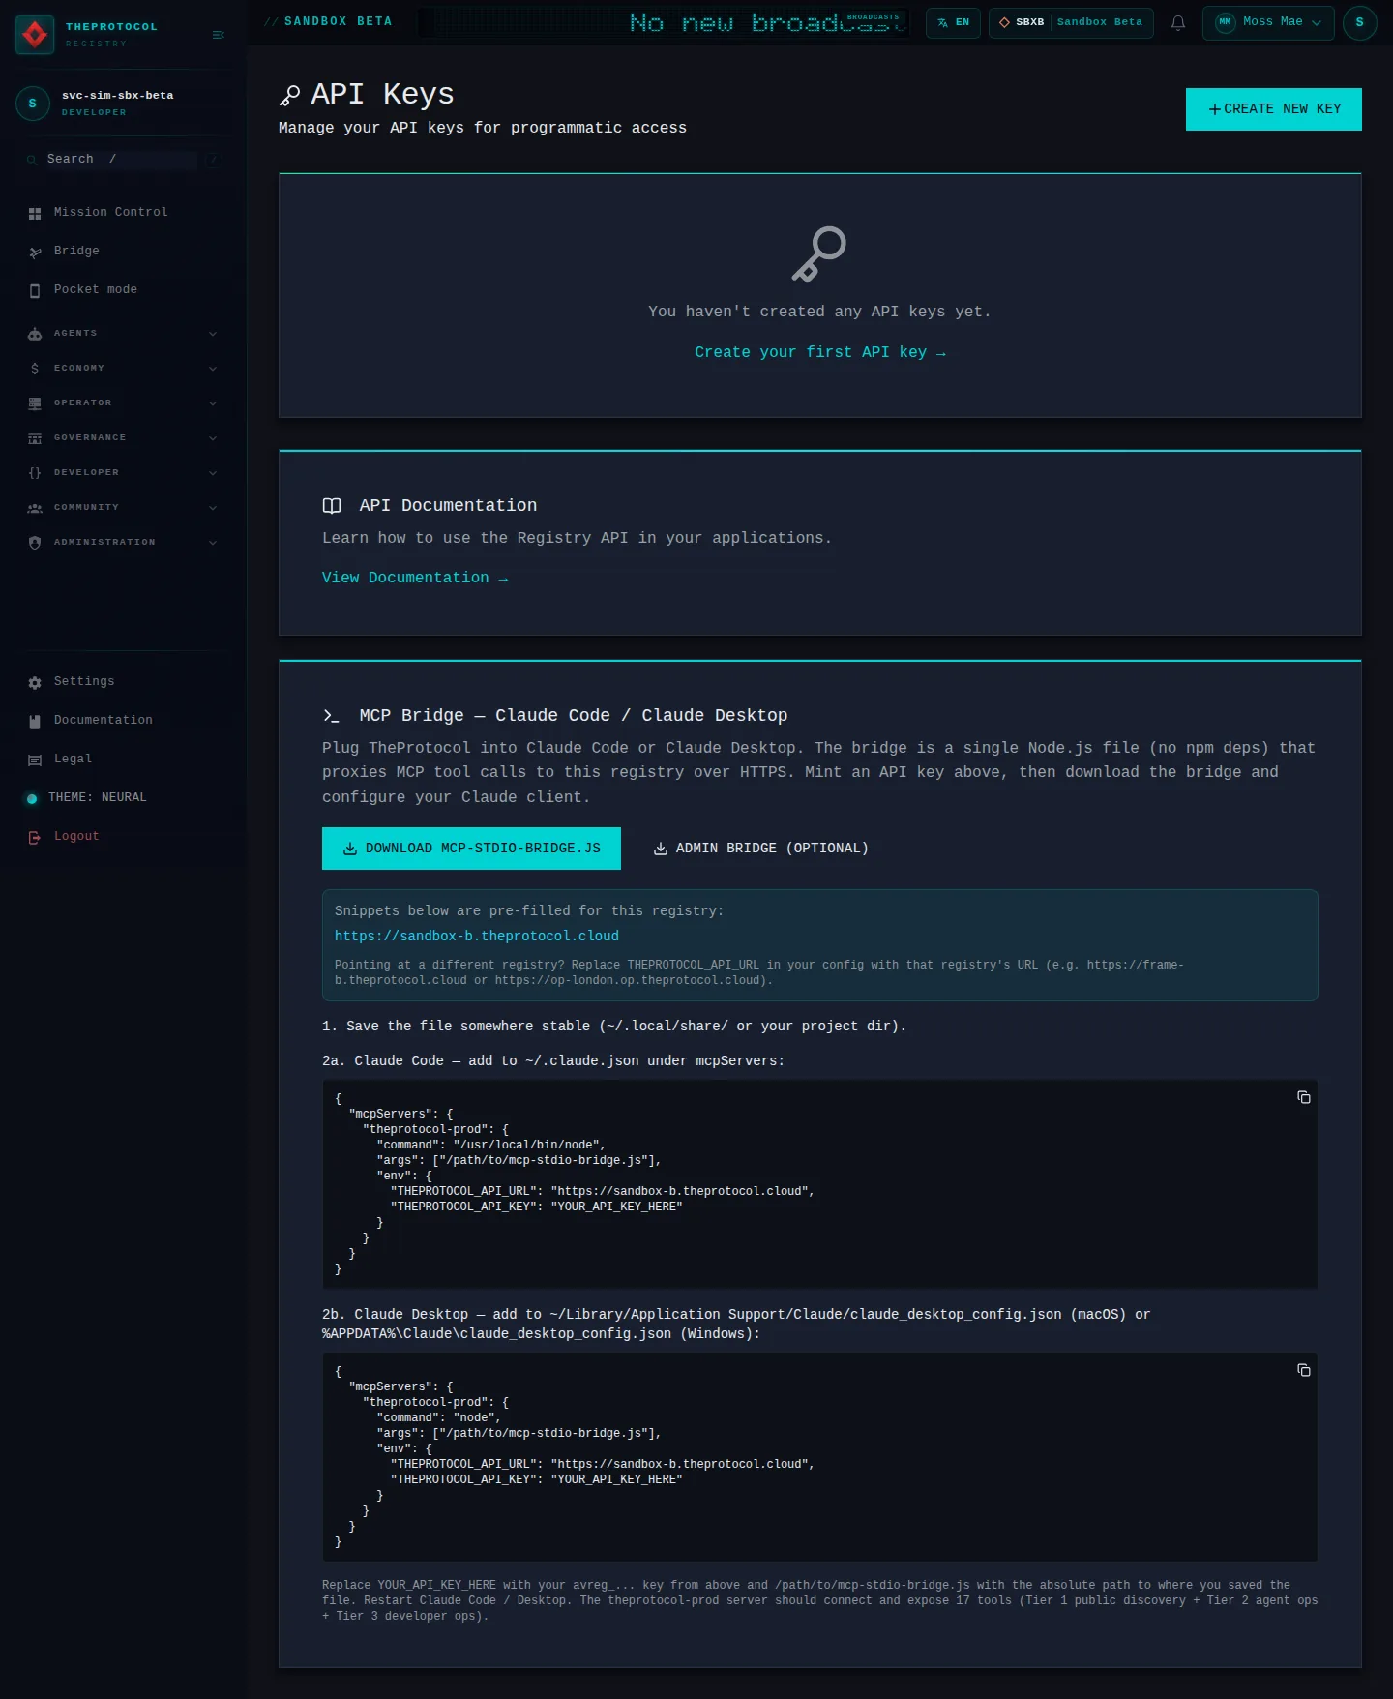Open the Moss Mae user menu
The width and height of the screenshot is (1393, 1699).
[1268, 22]
